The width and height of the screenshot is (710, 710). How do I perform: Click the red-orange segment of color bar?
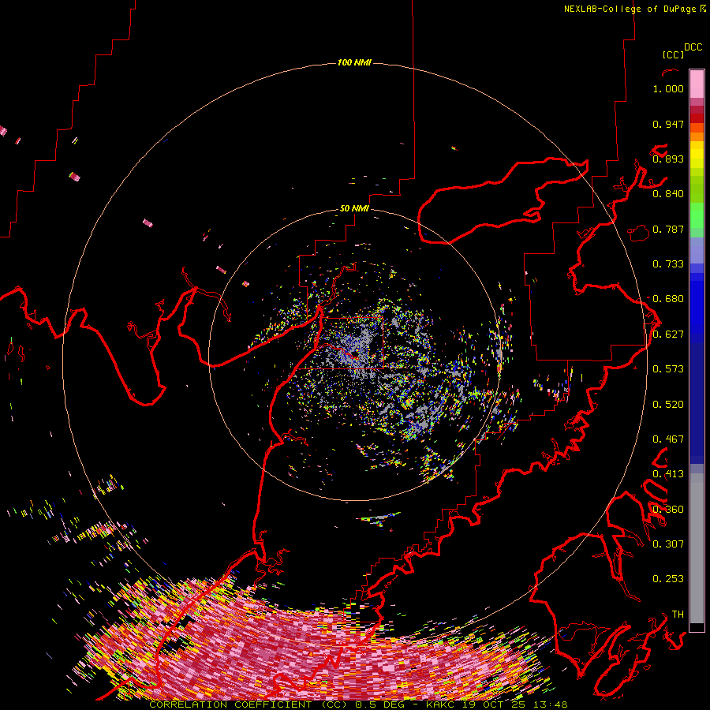tap(697, 128)
